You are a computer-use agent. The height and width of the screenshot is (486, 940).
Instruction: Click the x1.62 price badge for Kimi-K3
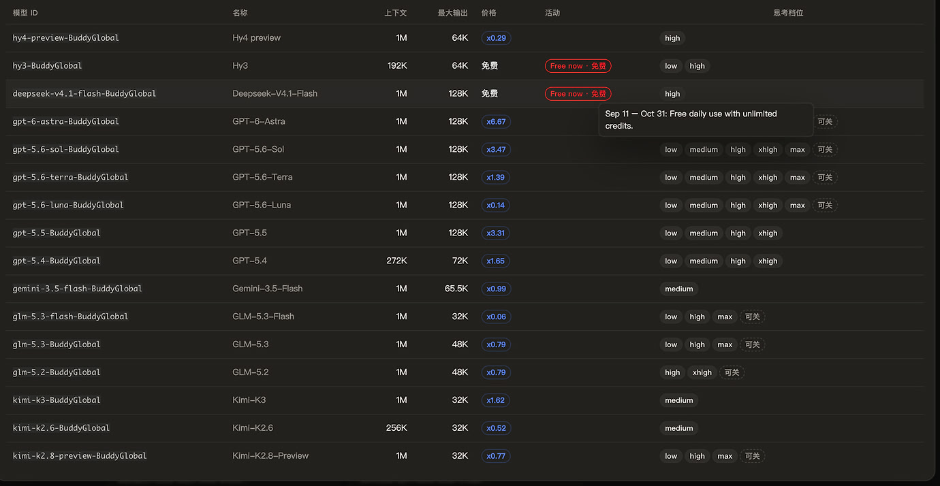coord(496,400)
